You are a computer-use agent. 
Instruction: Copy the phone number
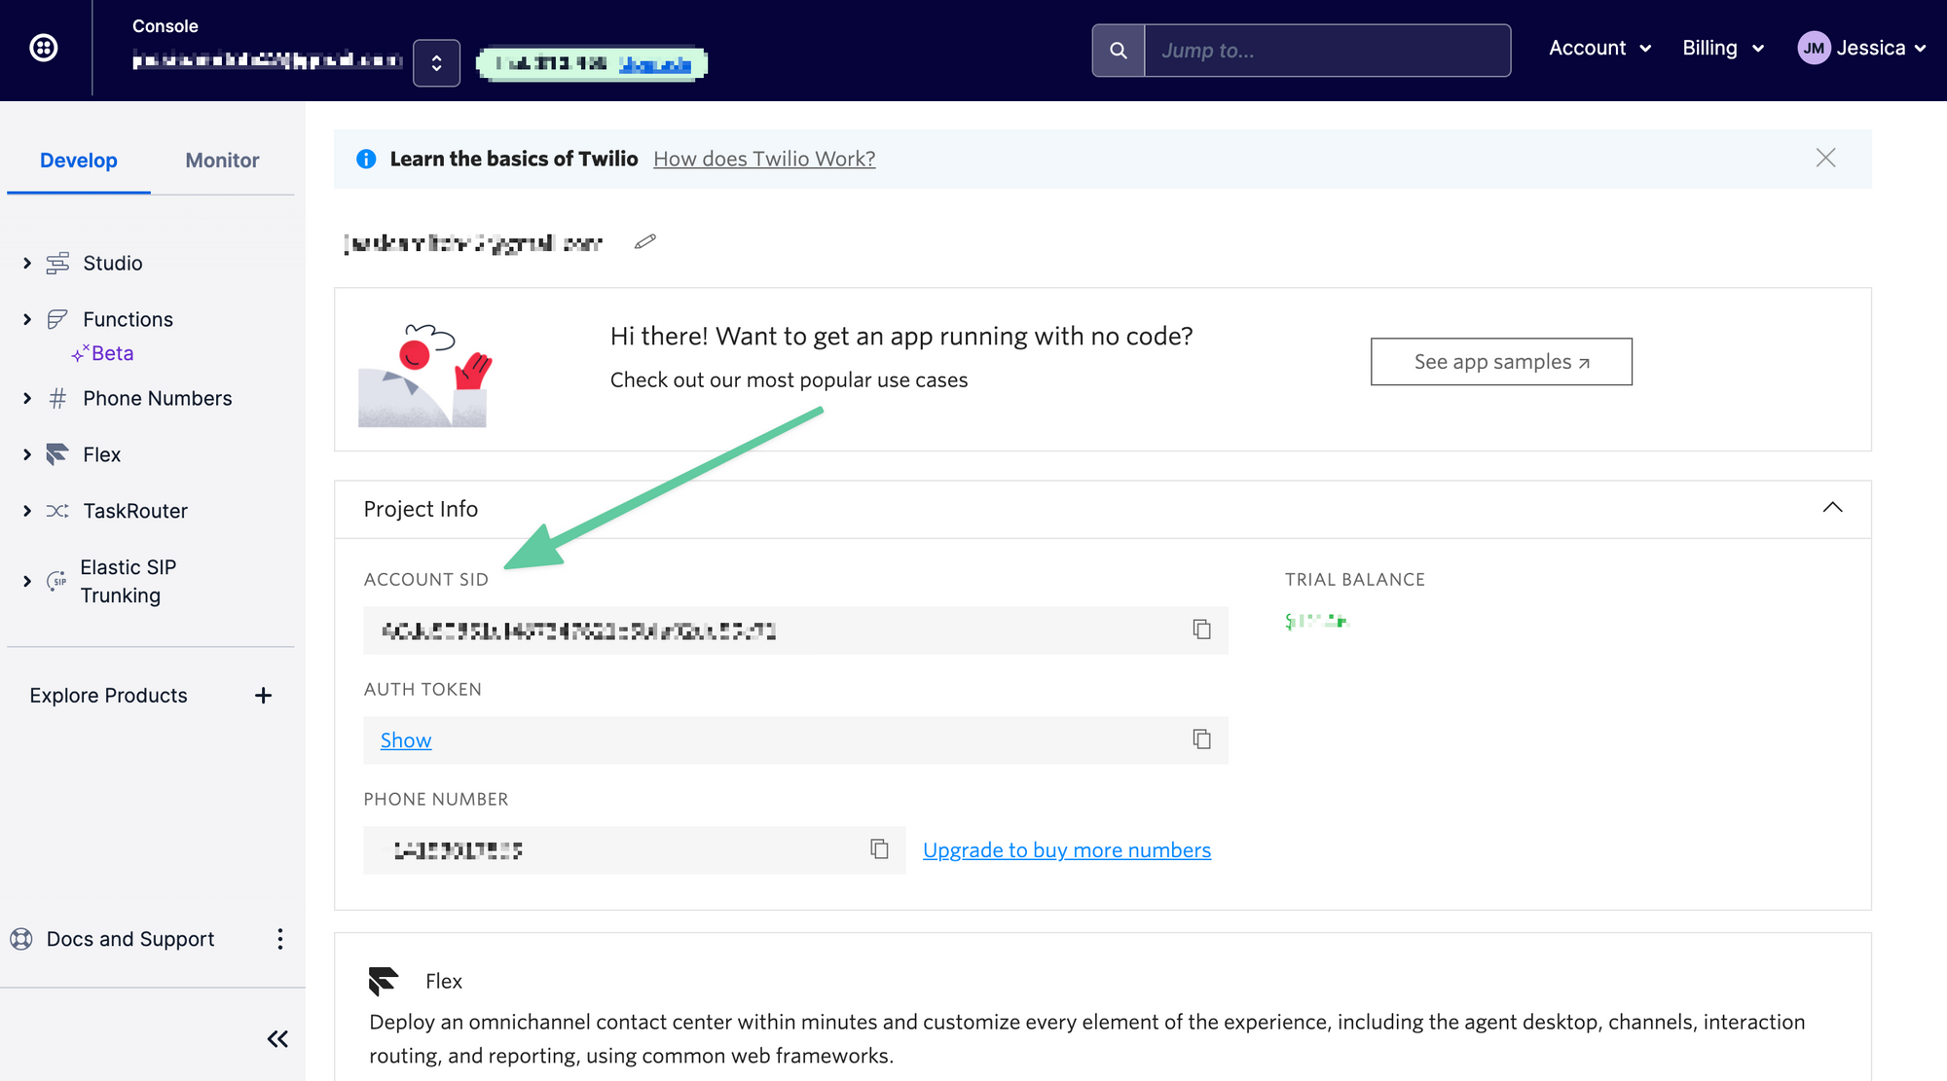(879, 849)
